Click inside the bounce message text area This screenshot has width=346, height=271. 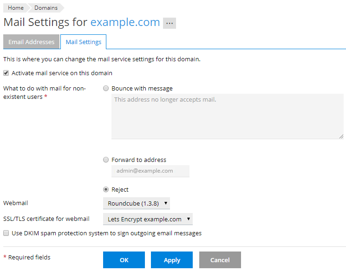[227, 116]
